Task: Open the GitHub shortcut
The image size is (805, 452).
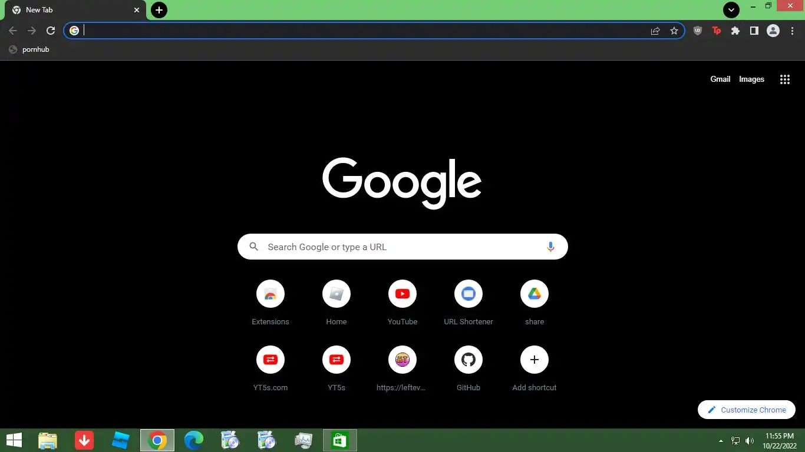Action: pyautogui.click(x=469, y=368)
